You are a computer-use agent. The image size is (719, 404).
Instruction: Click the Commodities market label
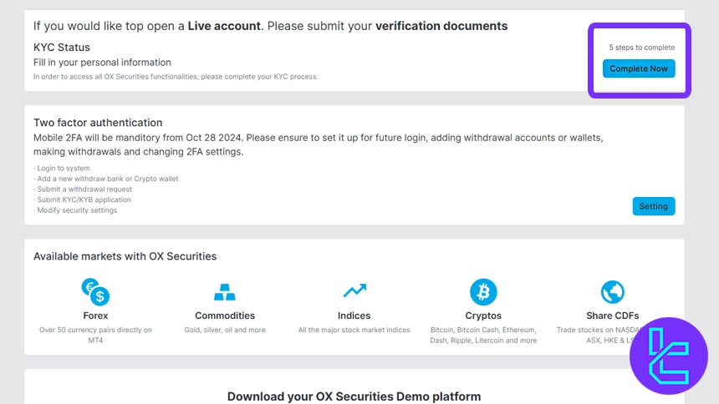pos(225,316)
